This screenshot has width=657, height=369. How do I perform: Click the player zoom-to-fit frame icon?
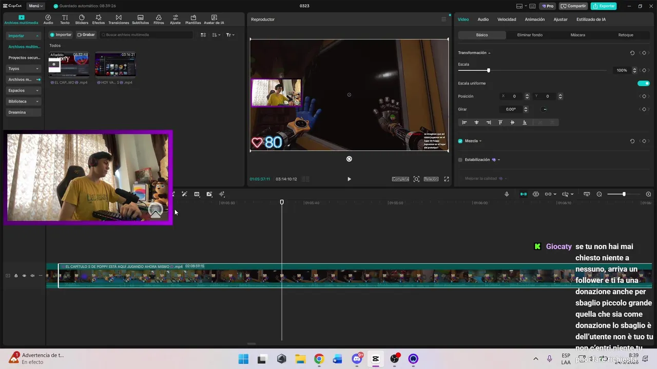pos(416,179)
